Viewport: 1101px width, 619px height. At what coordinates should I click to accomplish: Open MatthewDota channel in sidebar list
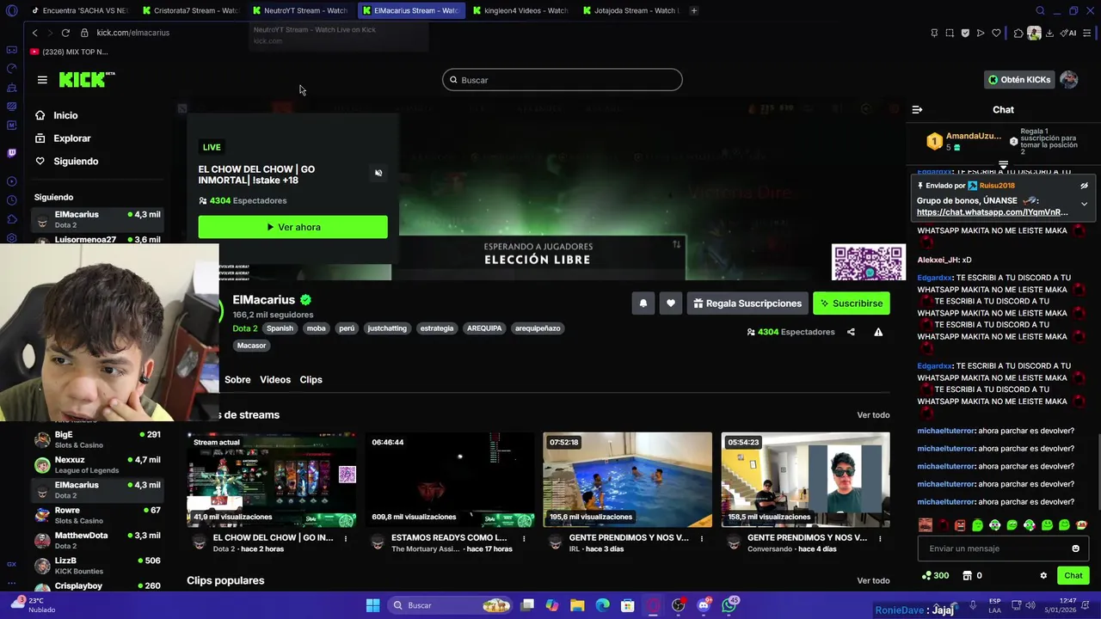[97, 541]
